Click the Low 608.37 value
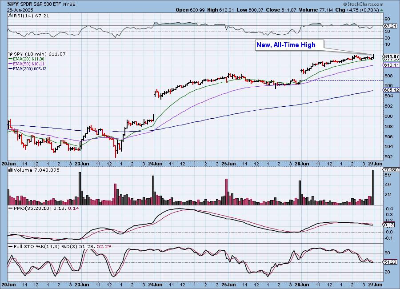400x289 pixels. tap(250, 10)
